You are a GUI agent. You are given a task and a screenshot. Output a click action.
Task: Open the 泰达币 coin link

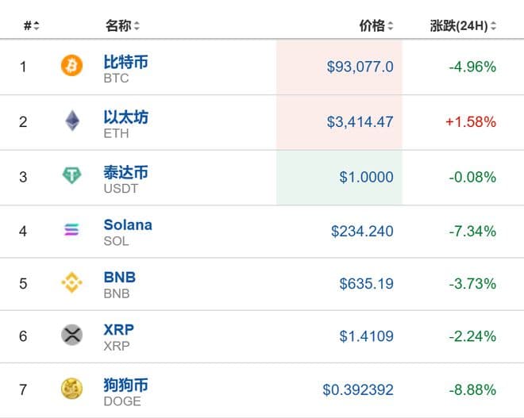125,172
